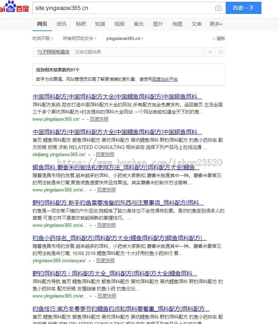Expand arrow beside 新手钓鱼 result URL
This screenshot has width=279, height=324.
tap(90, 226)
